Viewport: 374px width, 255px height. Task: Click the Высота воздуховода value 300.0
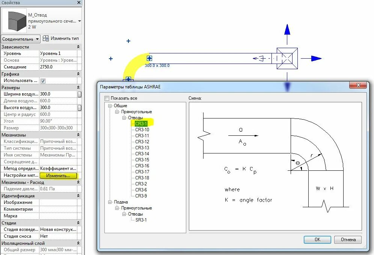(x=58, y=108)
